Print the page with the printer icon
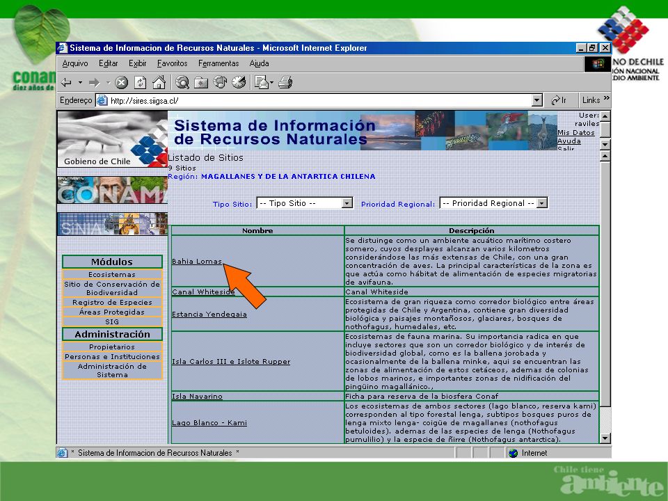The width and height of the screenshot is (668, 501). (x=285, y=82)
